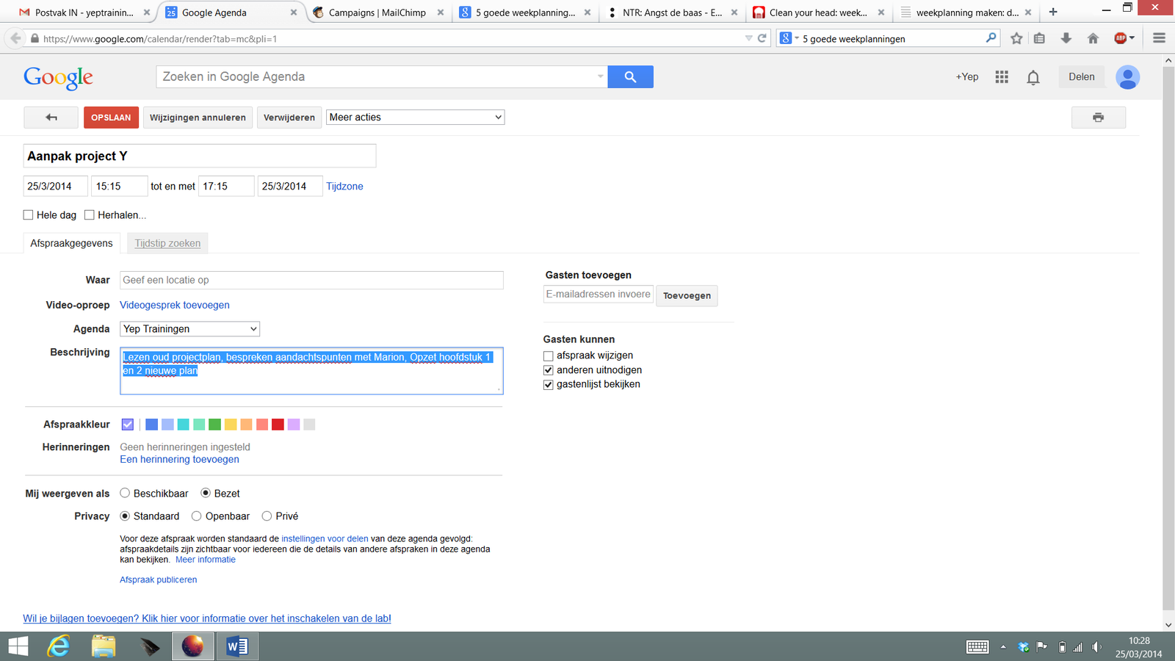The width and height of the screenshot is (1175, 661).
Task: Tick the afspraak wijzigen guest permission
Action: tap(549, 356)
